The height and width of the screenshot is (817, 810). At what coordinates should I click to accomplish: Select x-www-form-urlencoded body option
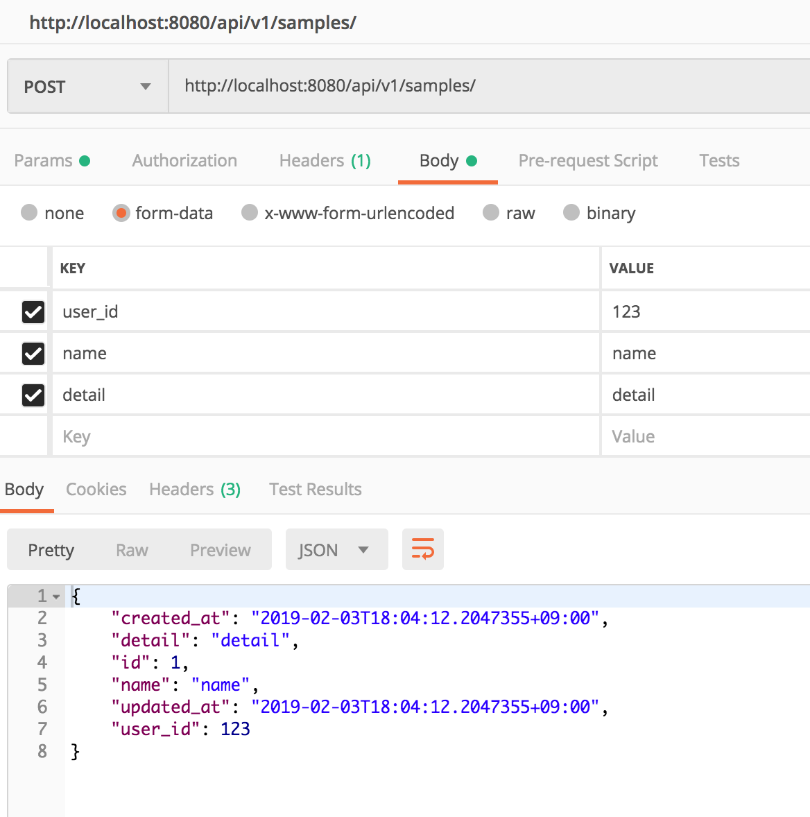click(x=250, y=213)
